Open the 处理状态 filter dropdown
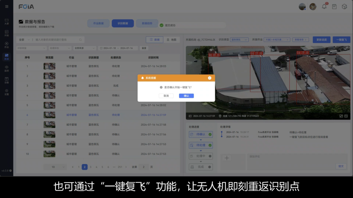This screenshot has height=198, width=353. [59, 48]
